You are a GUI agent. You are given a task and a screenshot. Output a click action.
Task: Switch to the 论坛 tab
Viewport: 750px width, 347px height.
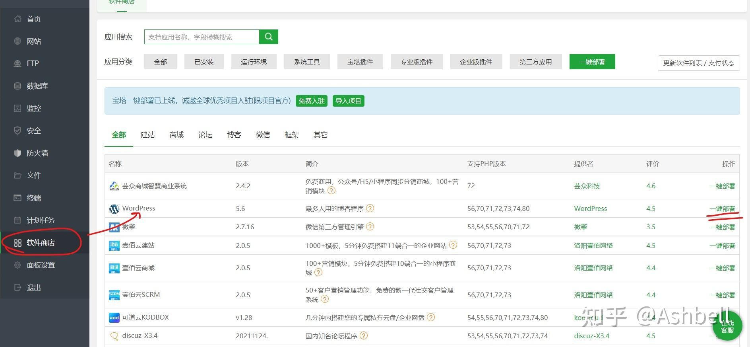click(x=205, y=135)
